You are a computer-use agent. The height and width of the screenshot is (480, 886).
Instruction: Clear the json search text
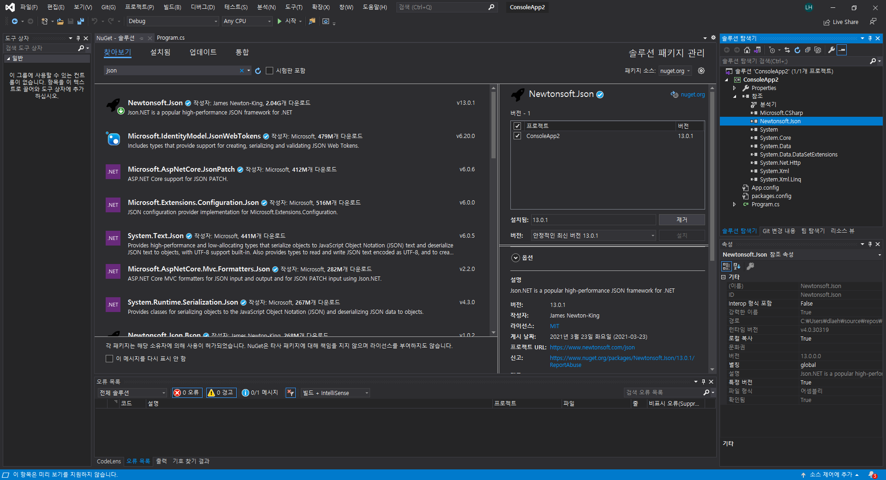[x=241, y=71]
